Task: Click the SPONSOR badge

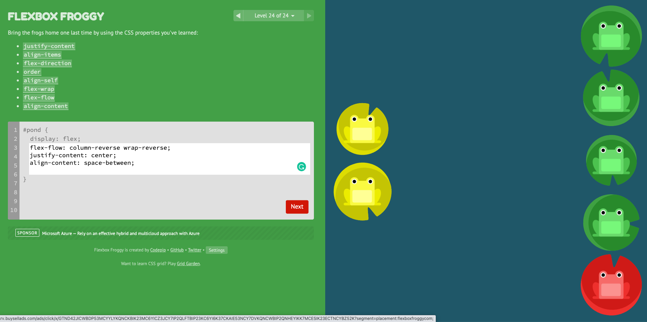Action: [27, 233]
